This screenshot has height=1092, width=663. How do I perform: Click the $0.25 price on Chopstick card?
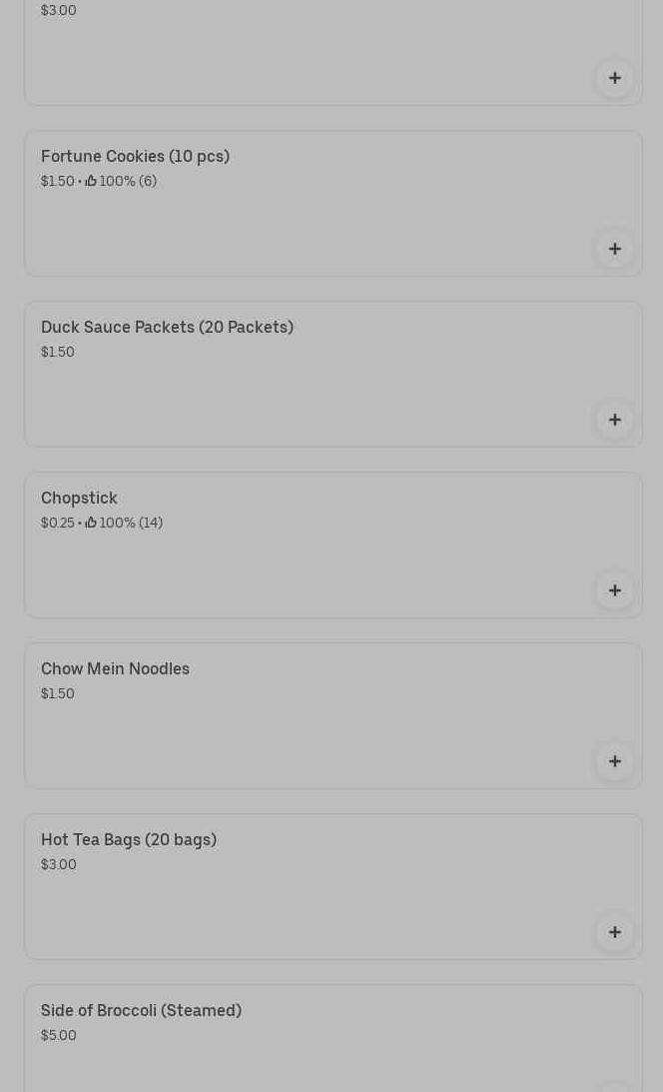click(x=57, y=523)
